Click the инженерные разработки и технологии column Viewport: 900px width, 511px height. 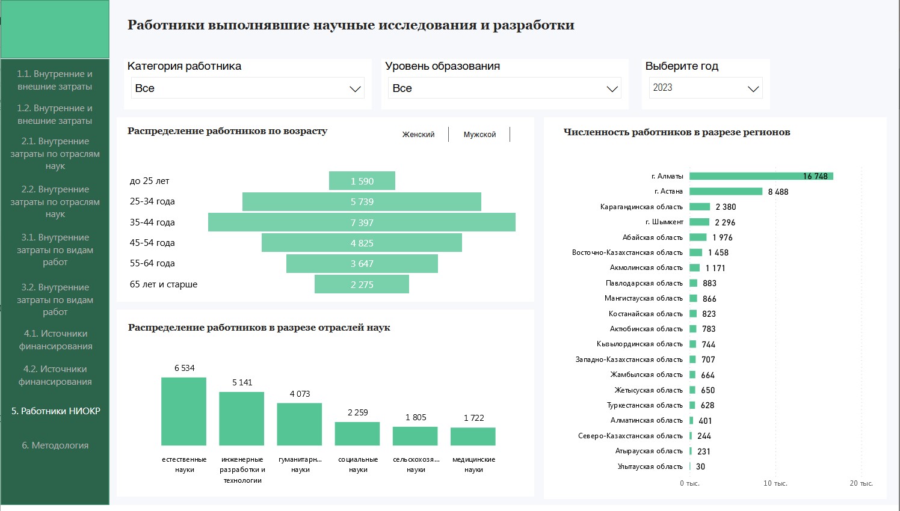click(x=241, y=419)
